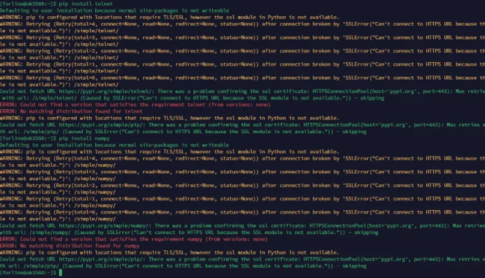Image resolution: width=485 pixels, height=278 pixels.
Task: Click the URL https://pypi.org/simple/numpy/ in the output
Action: point(105,226)
